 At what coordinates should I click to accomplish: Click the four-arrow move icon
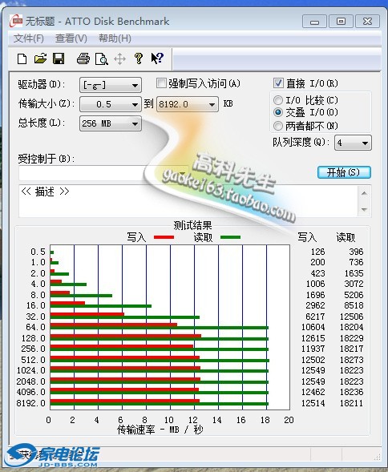(120, 58)
